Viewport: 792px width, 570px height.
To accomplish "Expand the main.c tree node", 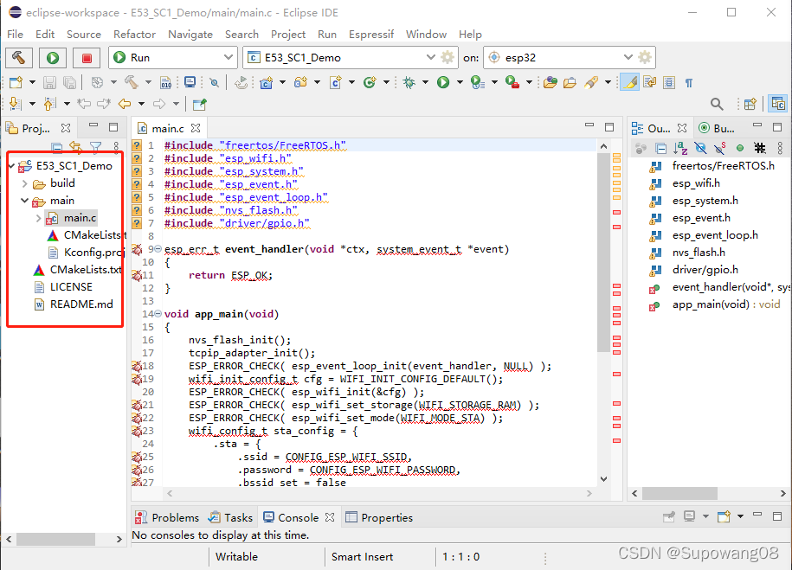I will [x=38, y=218].
